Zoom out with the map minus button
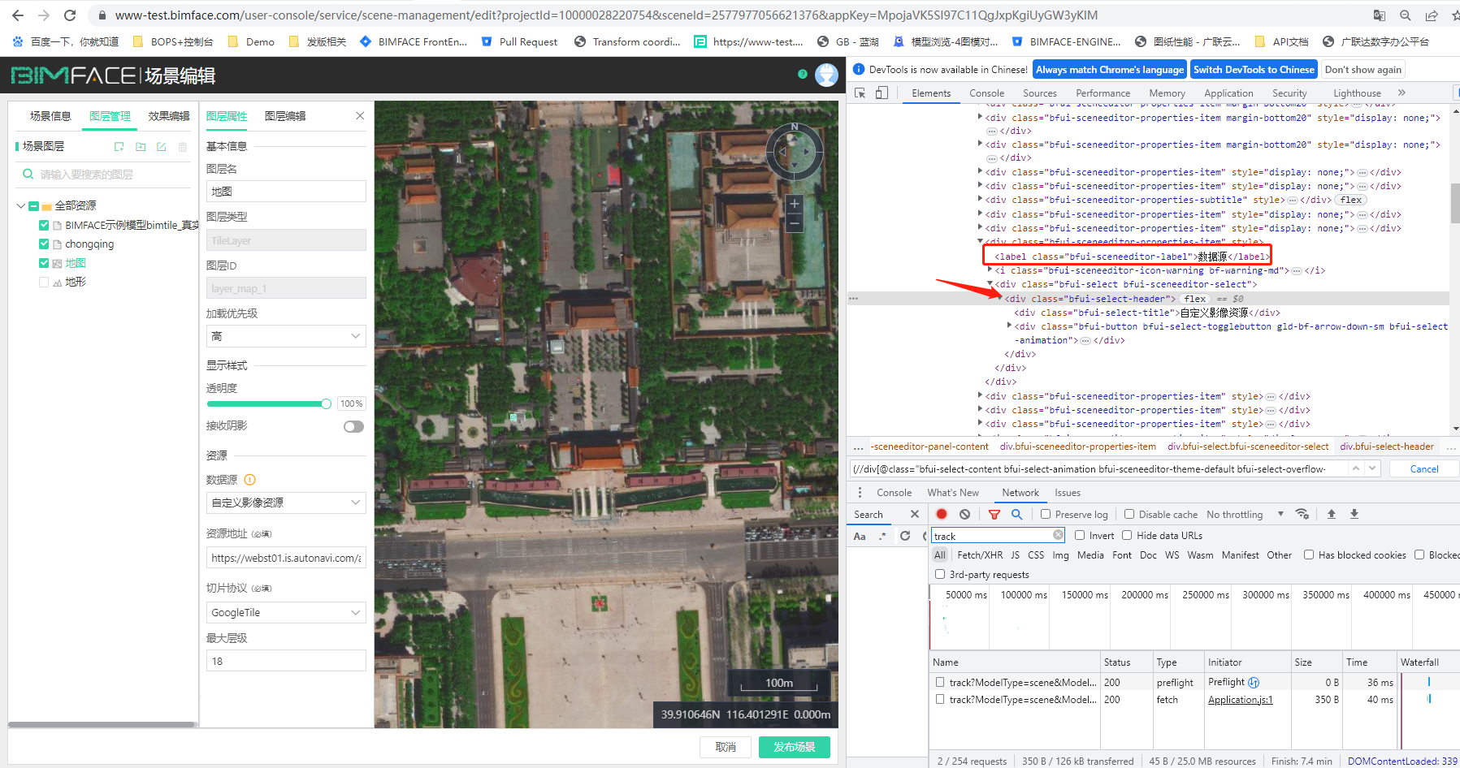Viewport: 1460px width, 768px height. (x=795, y=223)
